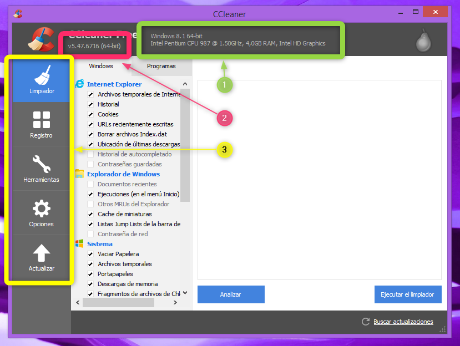460x346 pixels.
Task: Open the Registro section
Action: [x=41, y=124]
